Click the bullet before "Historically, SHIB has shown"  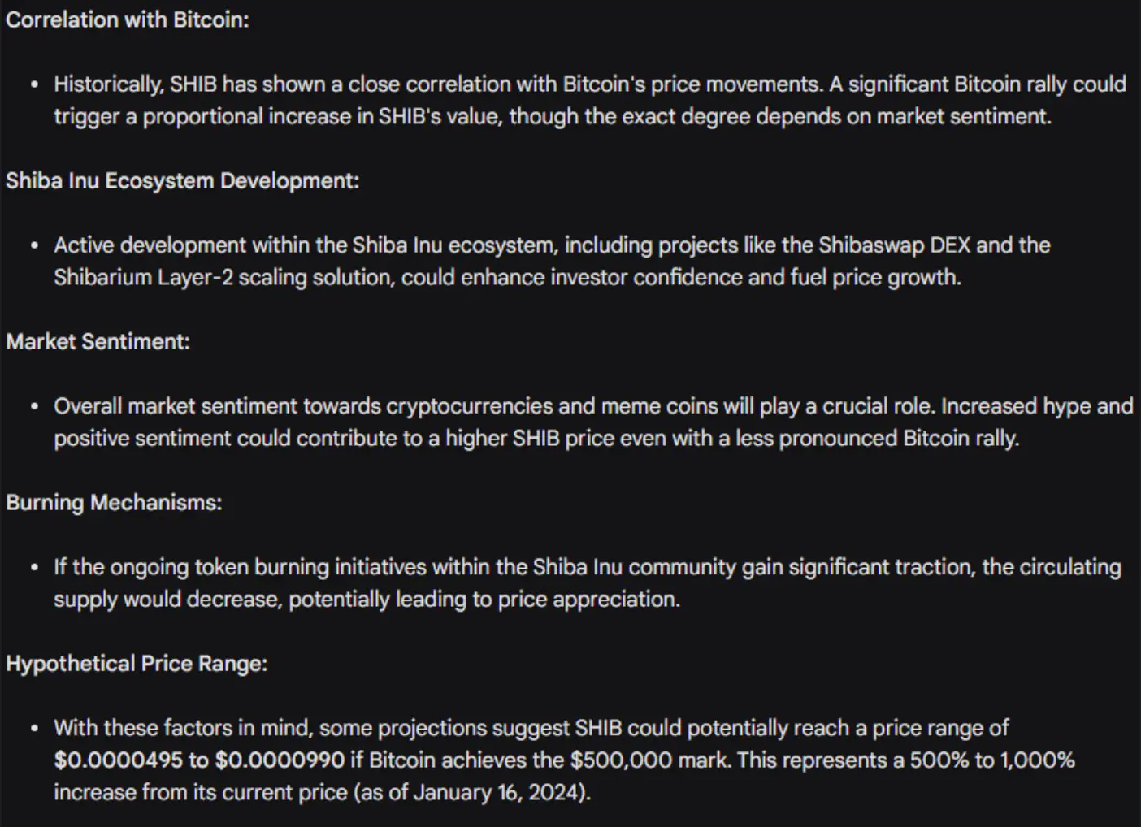[x=34, y=84]
